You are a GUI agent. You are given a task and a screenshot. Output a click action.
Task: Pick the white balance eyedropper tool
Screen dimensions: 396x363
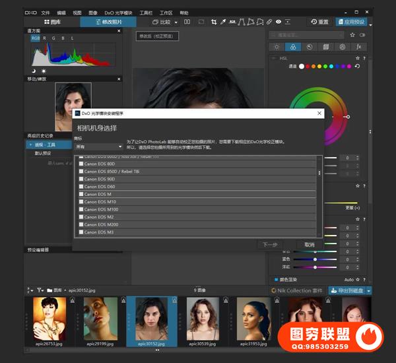223,22
